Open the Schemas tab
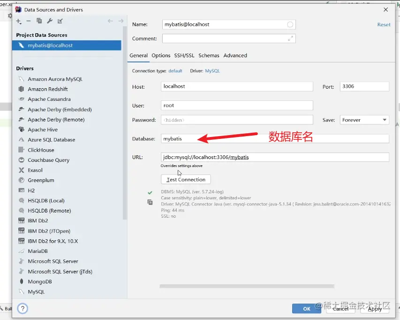The width and height of the screenshot is (400, 320). 209,55
